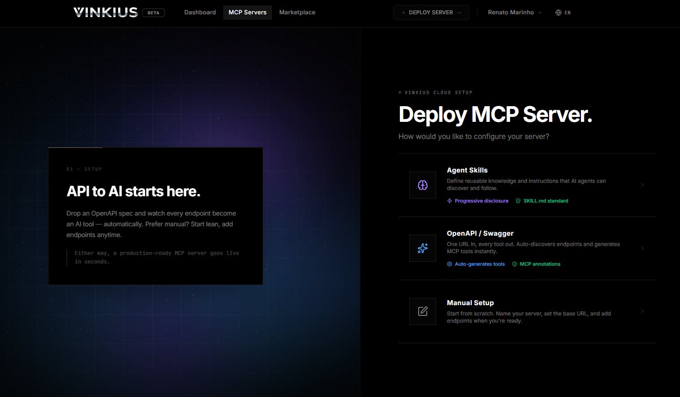The image size is (680, 397).
Task: Click the plus icon in Deploy Server button
Action: tap(404, 13)
